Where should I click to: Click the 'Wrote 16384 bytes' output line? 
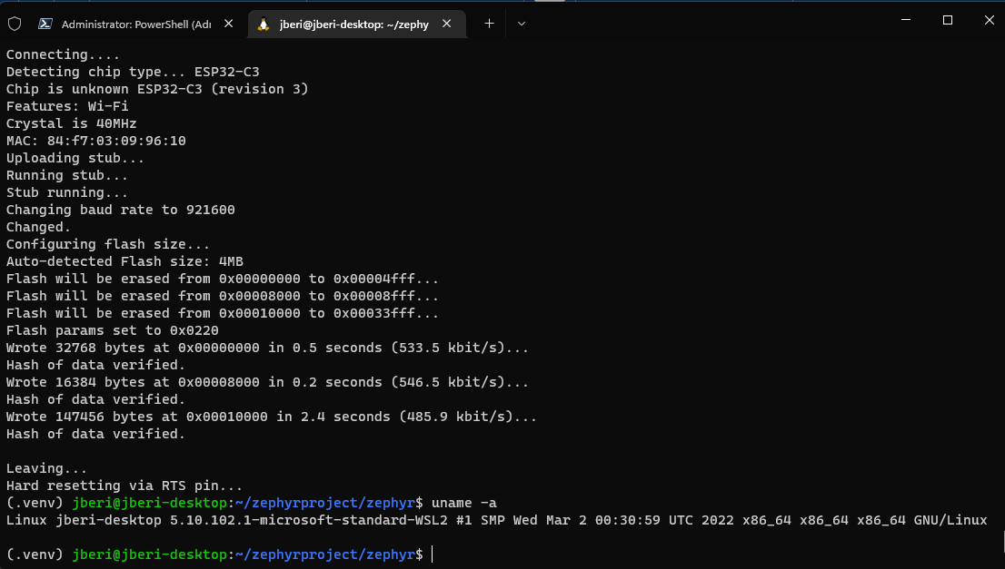[267, 383]
